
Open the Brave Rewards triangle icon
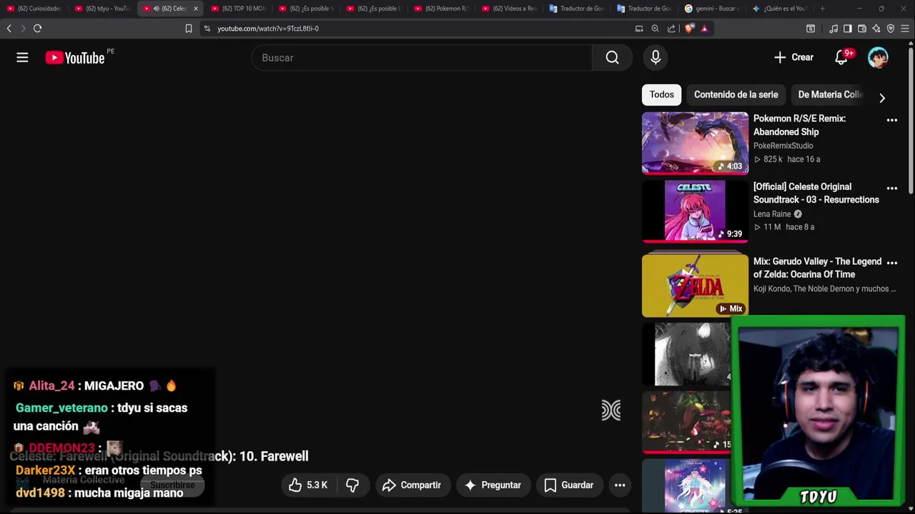(704, 29)
